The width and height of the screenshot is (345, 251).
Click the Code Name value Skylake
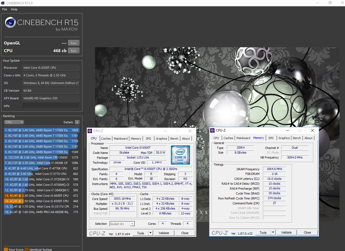(124, 153)
